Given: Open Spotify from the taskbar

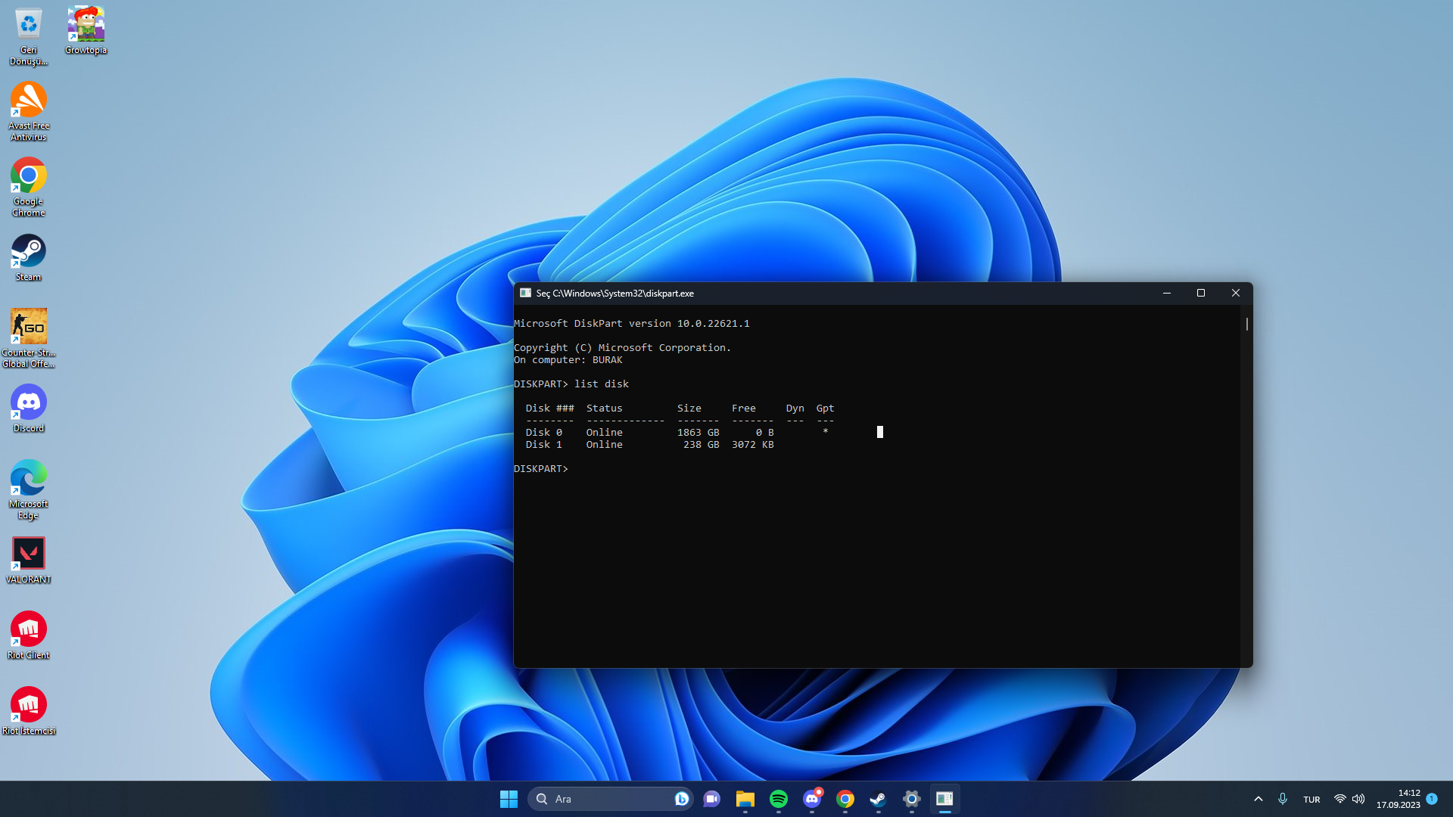Looking at the screenshot, I should [x=778, y=799].
